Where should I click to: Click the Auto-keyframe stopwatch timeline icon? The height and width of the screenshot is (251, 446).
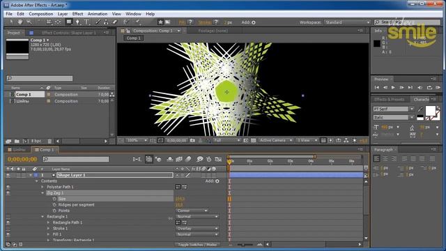tap(209, 159)
